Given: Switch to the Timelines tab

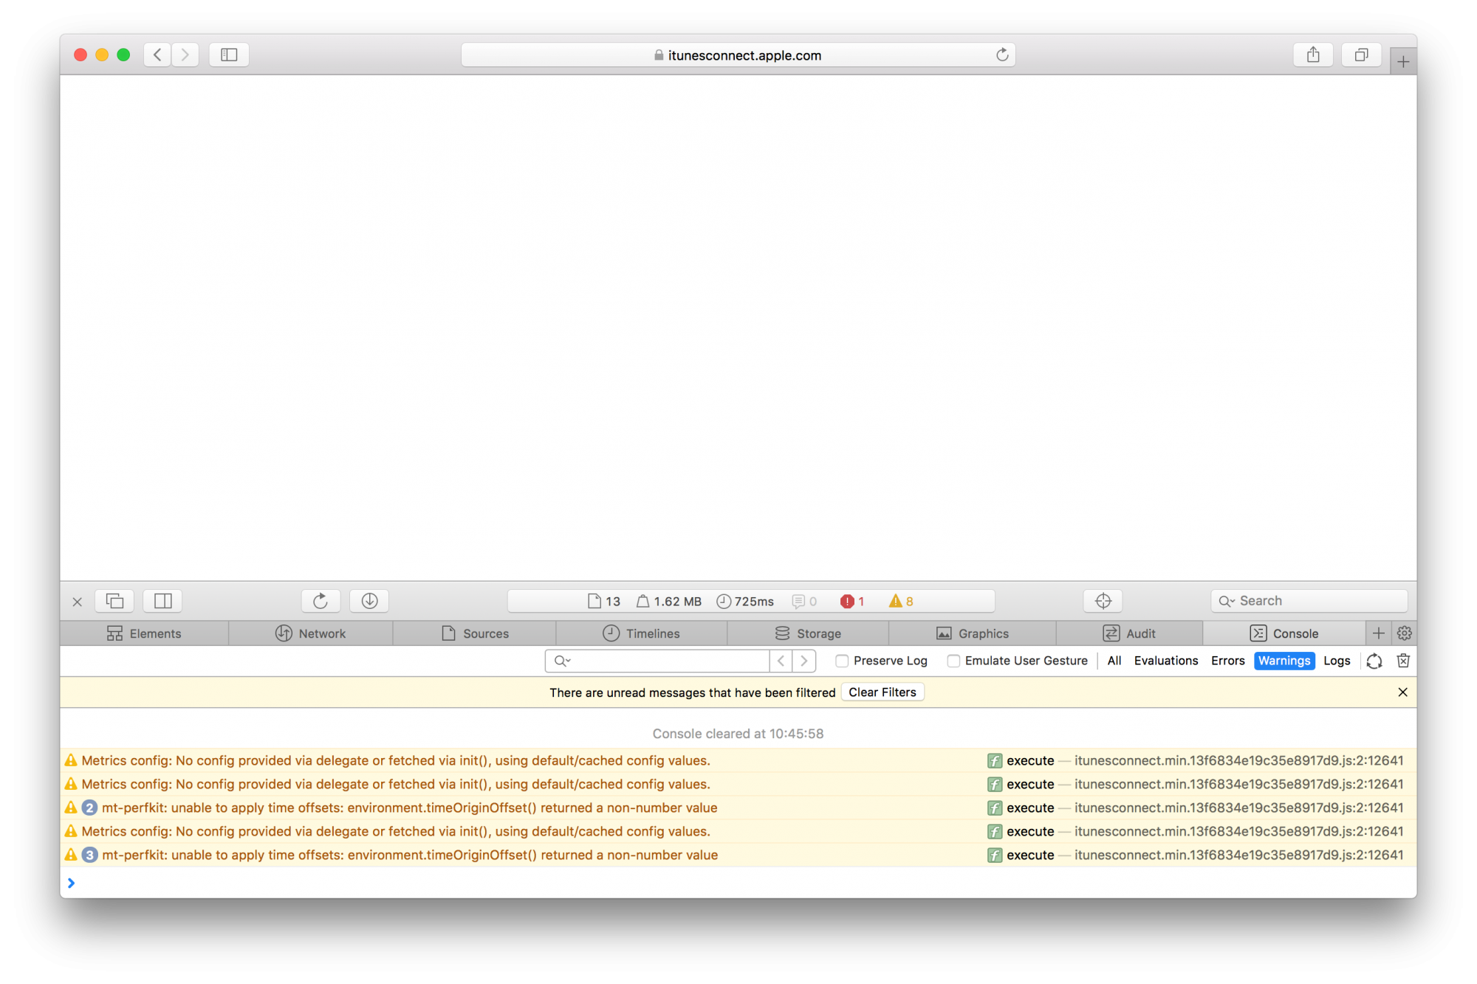Looking at the screenshot, I should pos(641,633).
